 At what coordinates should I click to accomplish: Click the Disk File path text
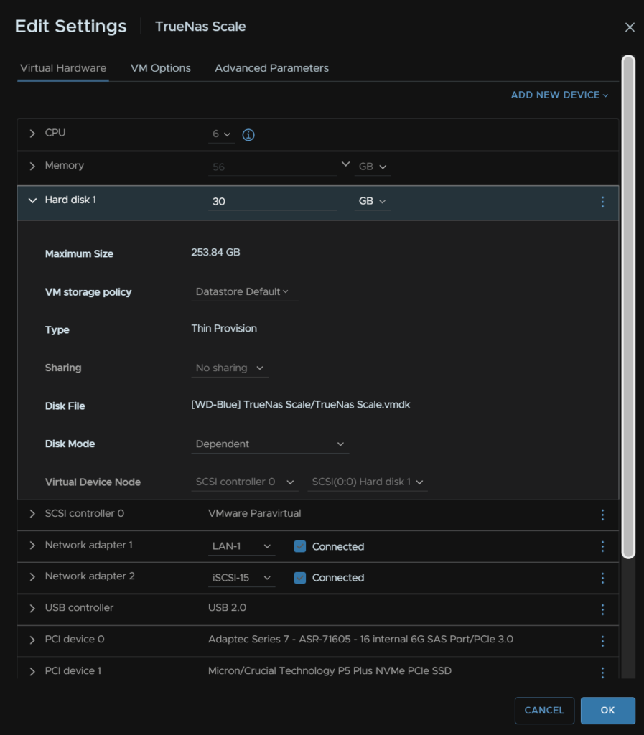(300, 405)
